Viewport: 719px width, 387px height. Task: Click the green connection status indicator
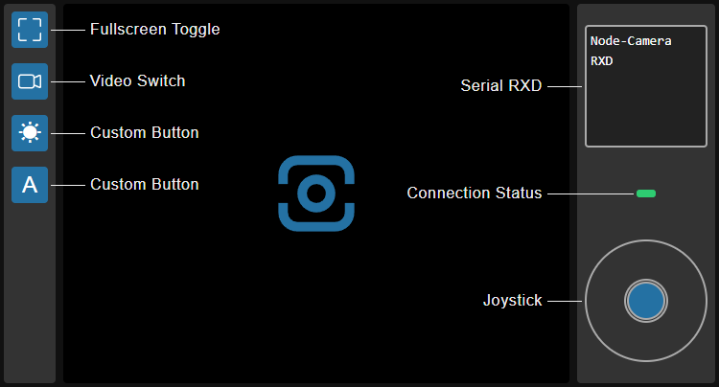click(645, 193)
